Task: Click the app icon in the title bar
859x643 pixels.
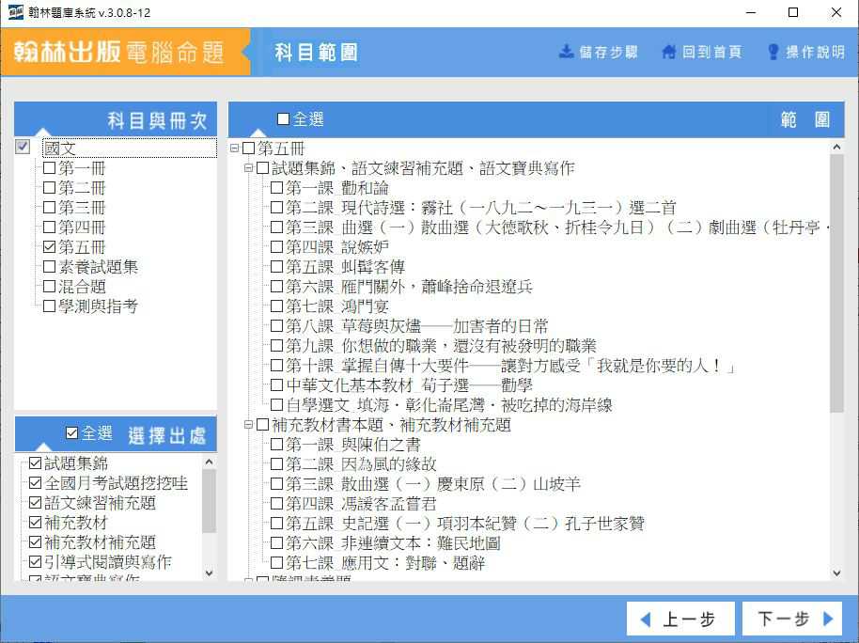Action: coord(15,12)
